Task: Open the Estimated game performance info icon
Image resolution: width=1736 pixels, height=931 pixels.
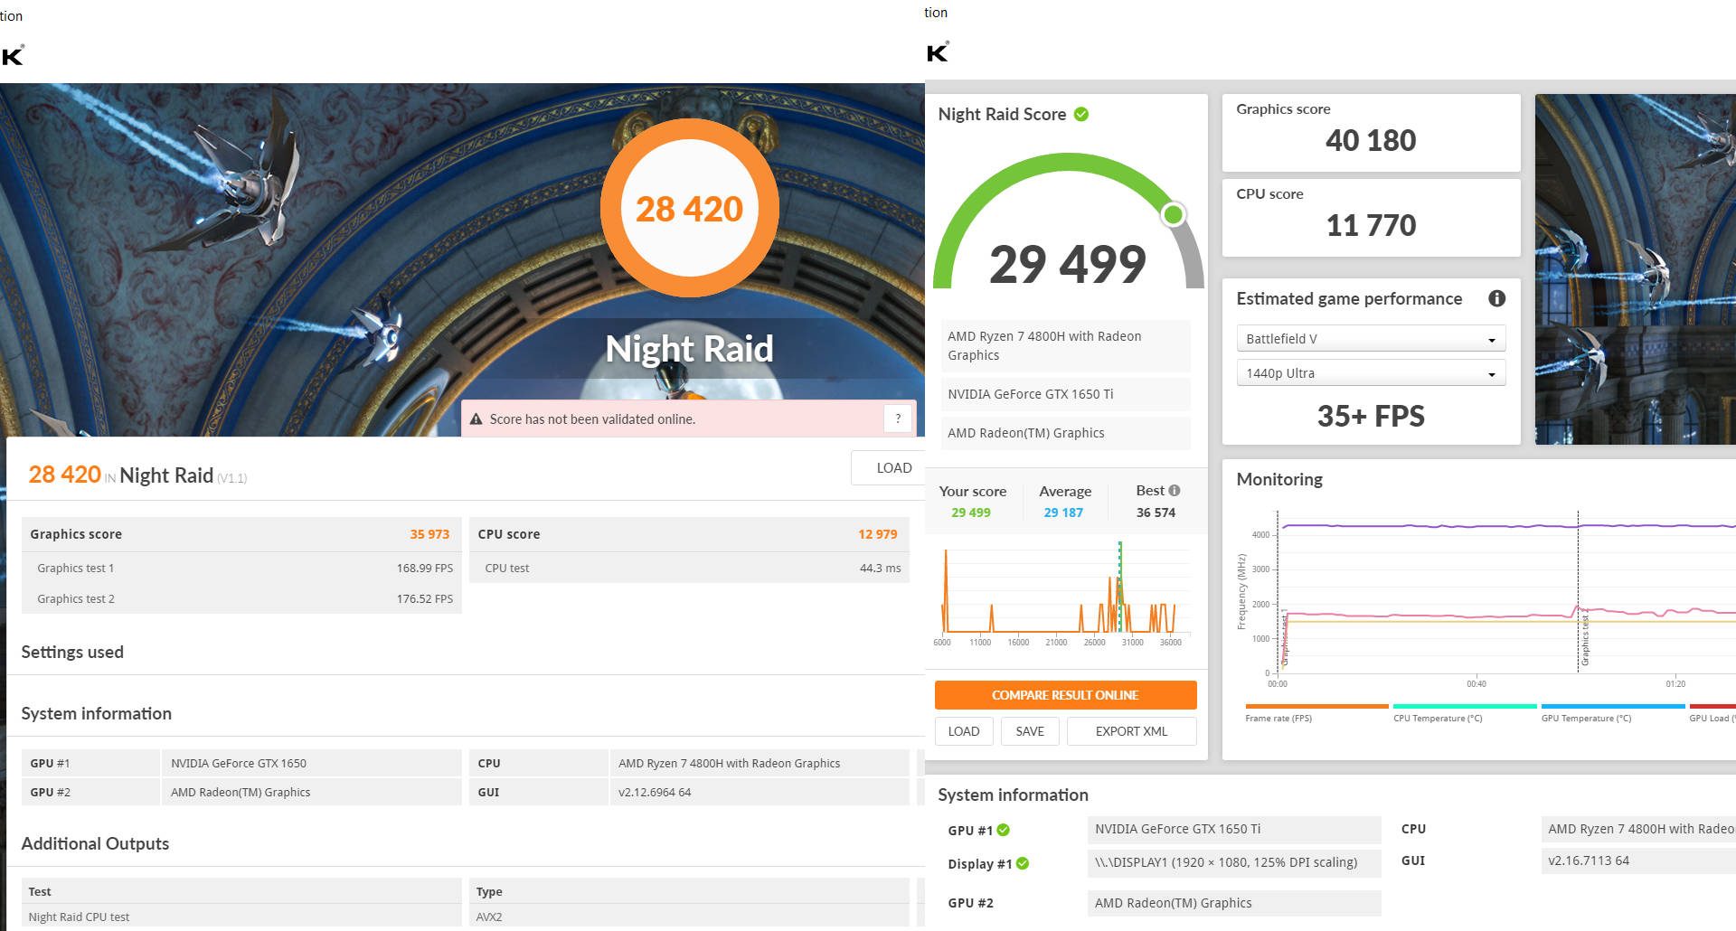Action: pyautogui.click(x=1496, y=298)
